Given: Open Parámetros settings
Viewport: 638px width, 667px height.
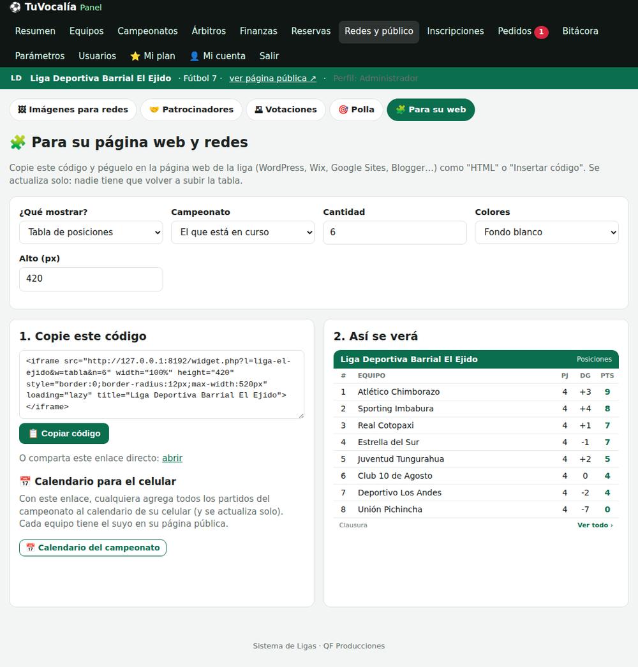Looking at the screenshot, I should [40, 56].
